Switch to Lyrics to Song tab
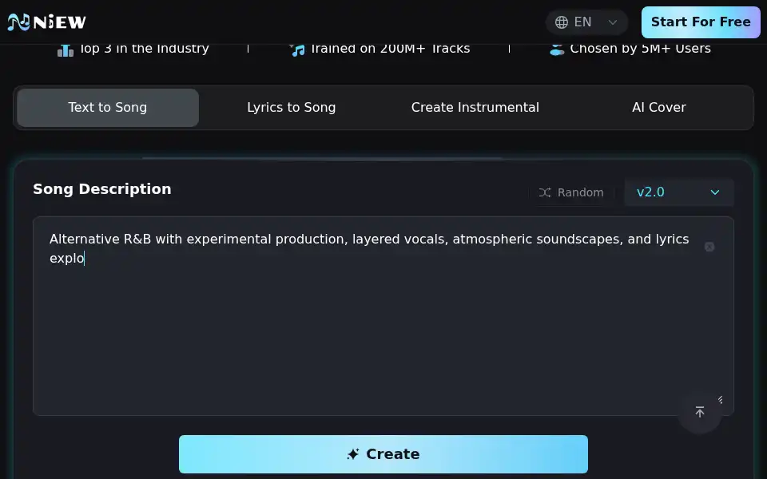Viewport: 767px width, 479px height. point(291,108)
